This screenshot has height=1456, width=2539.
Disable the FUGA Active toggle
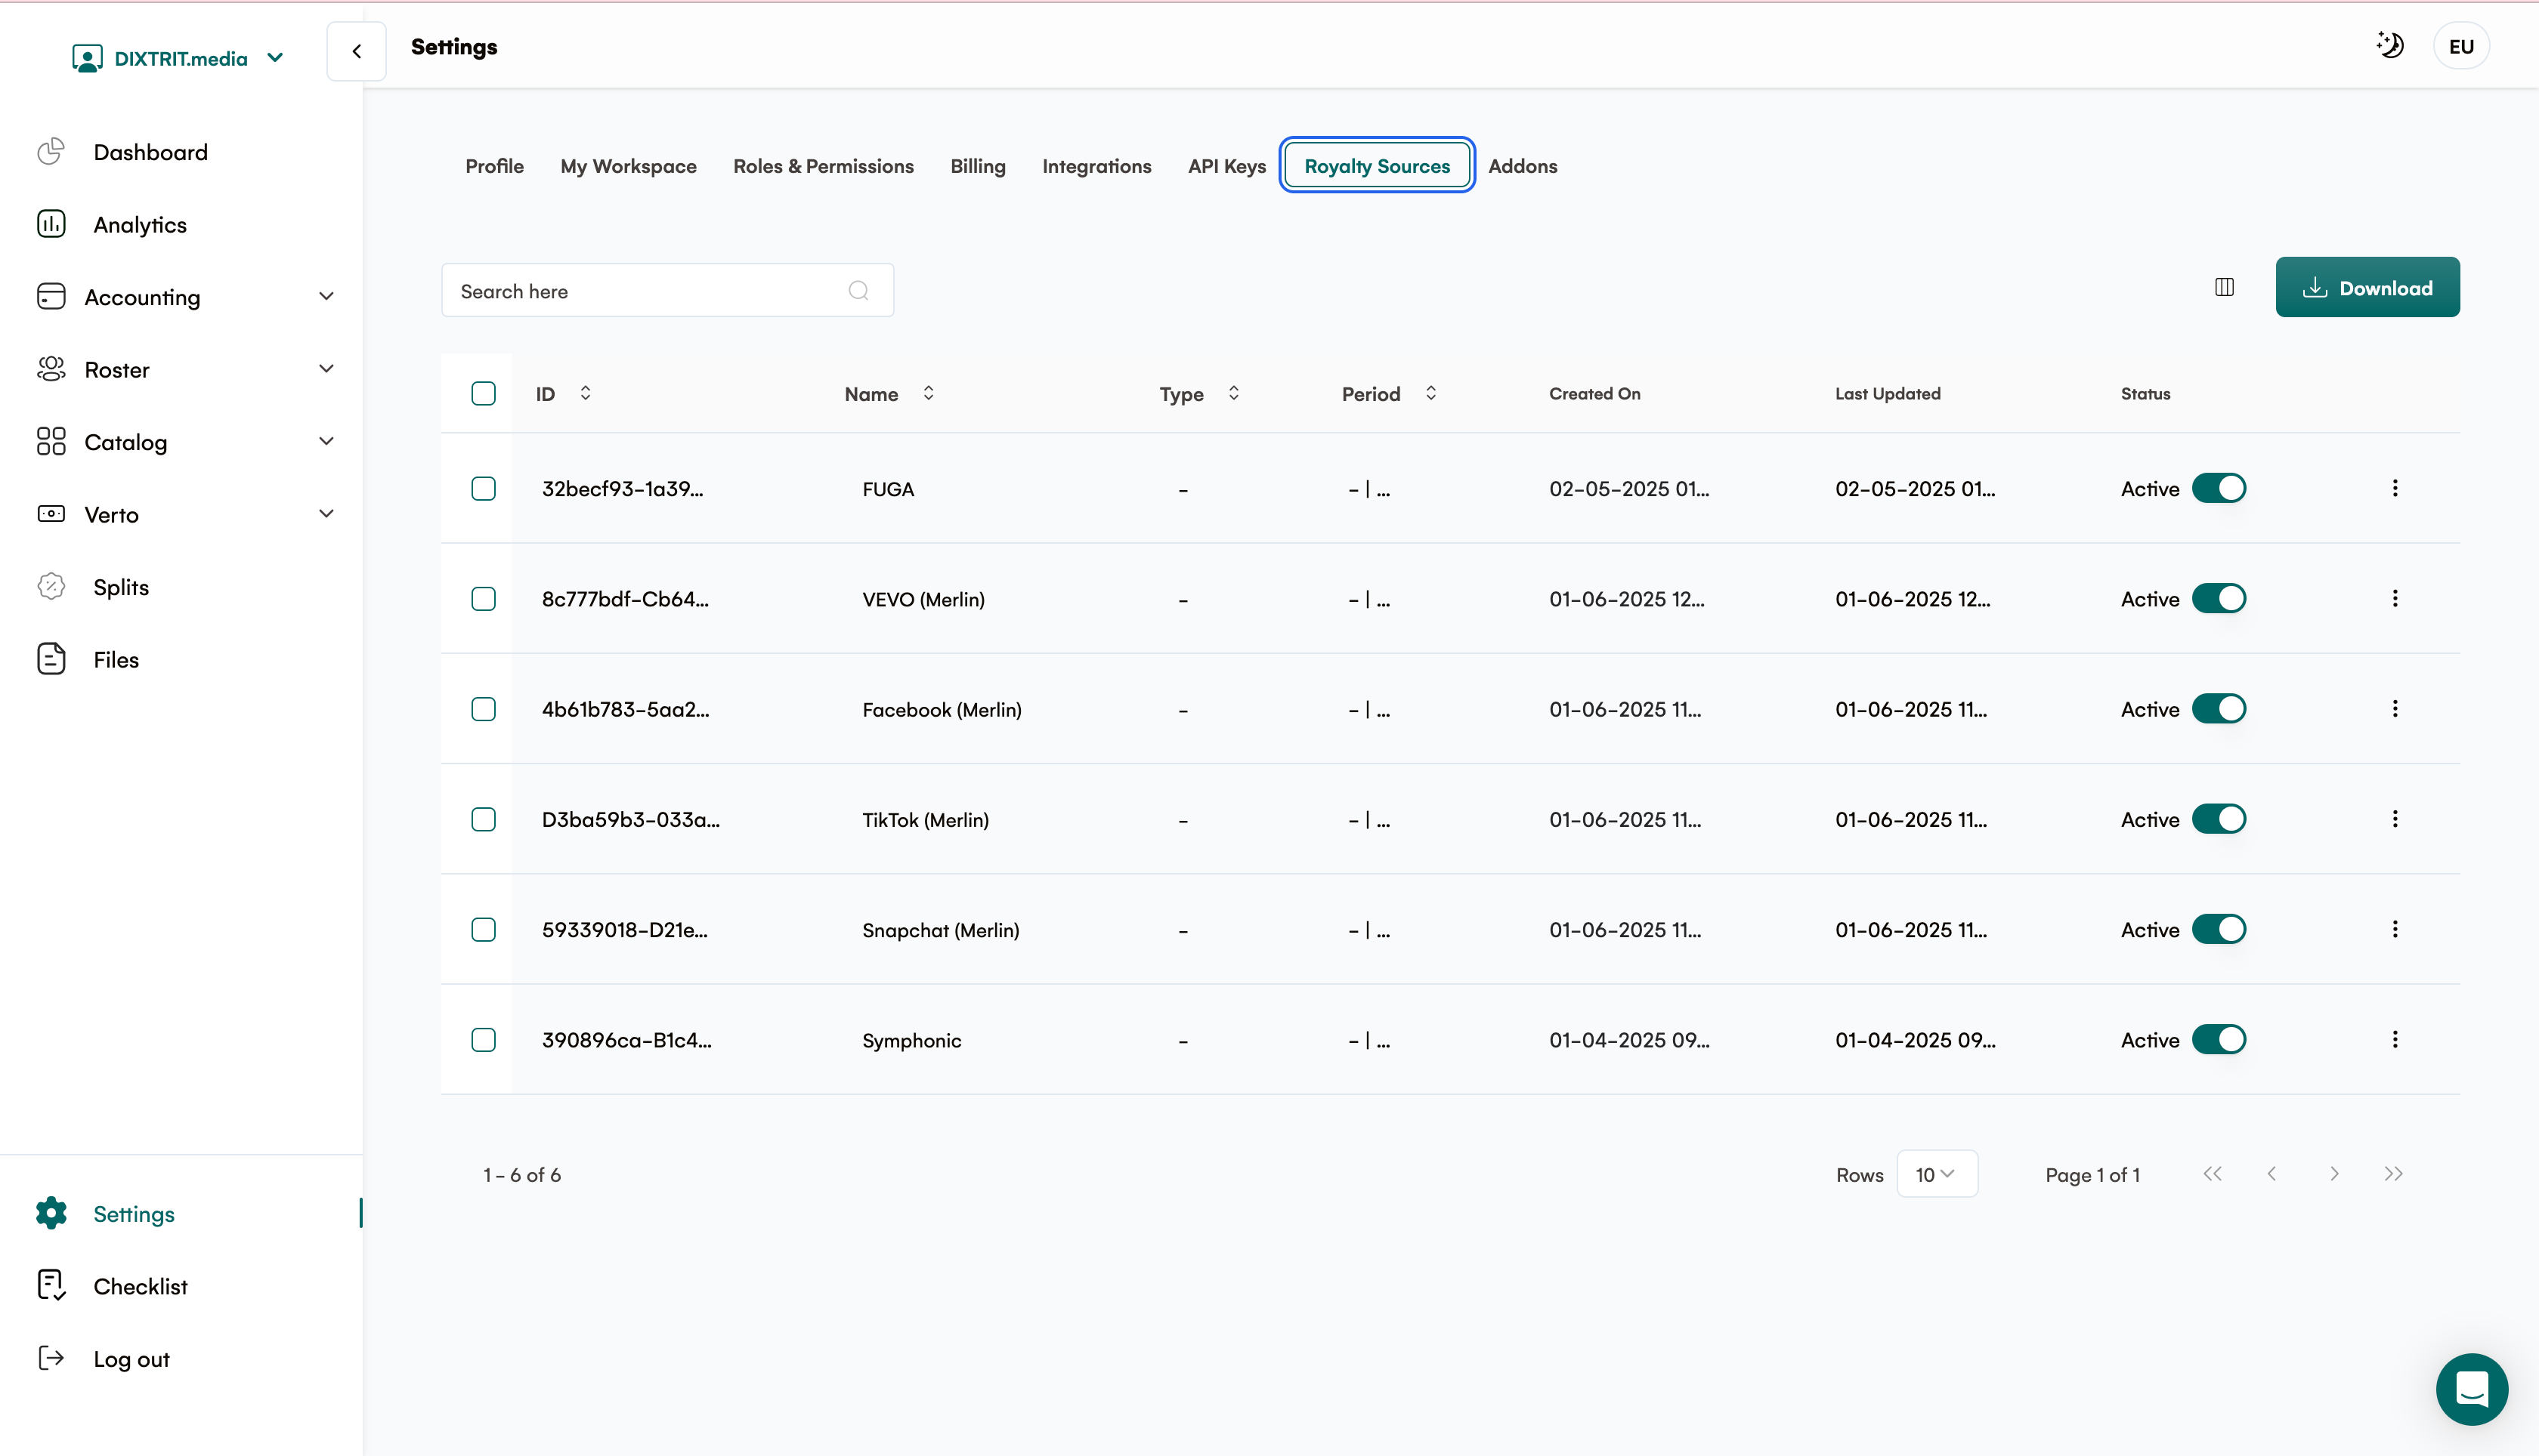click(x=2219, y=488)
